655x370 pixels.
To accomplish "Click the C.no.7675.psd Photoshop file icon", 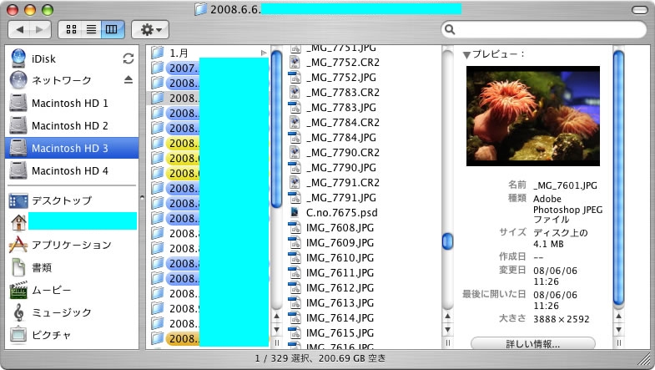I will coord(295,212).
